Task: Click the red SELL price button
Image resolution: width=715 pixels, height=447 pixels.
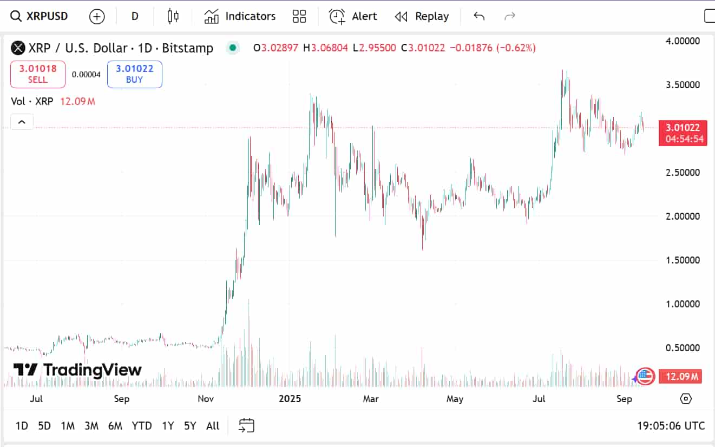Action: click(38, 74)
